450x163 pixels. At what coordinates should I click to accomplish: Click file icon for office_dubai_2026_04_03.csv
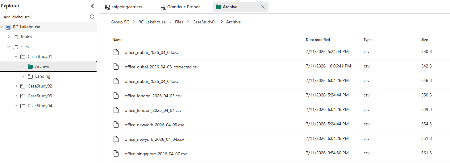pyautogui.click(x=116, y=52)
